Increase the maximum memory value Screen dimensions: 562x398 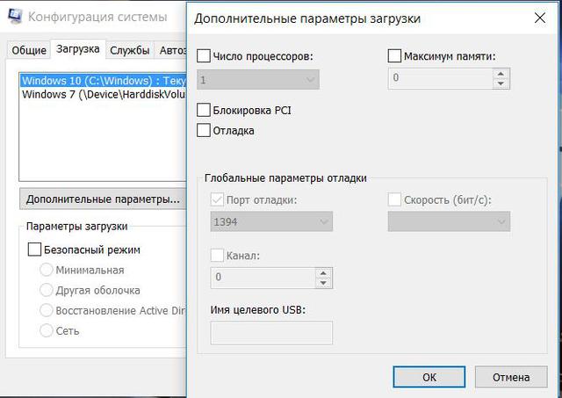click(x=501, y=74)
